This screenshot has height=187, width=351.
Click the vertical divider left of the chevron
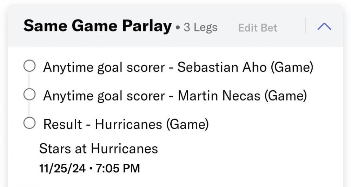pos(305,26)
